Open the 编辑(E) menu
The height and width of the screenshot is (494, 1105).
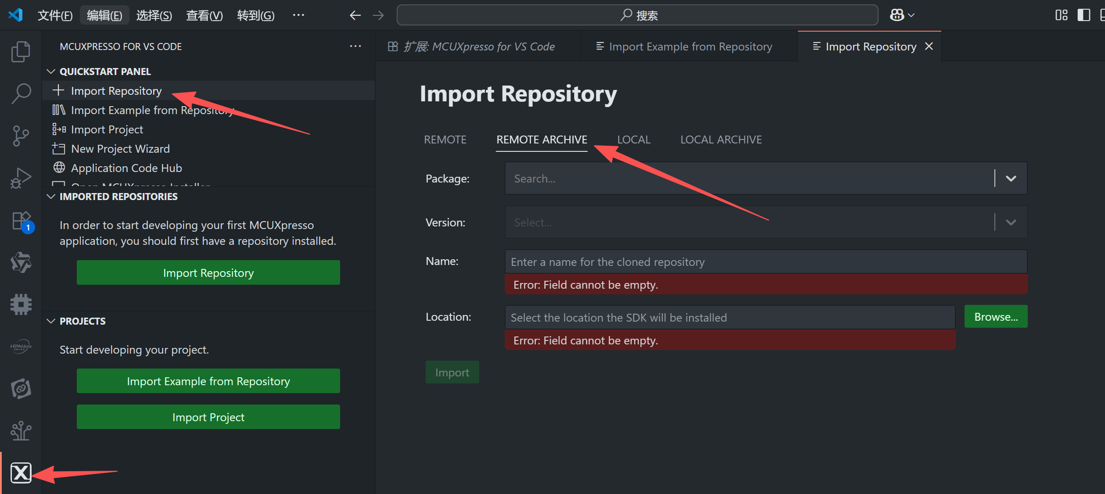[104, 15]
